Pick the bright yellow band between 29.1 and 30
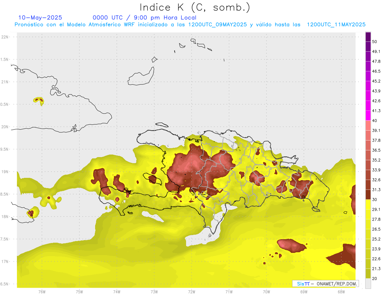 click(x=368, y=204)
